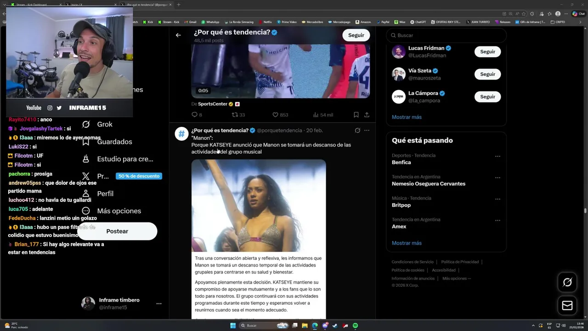The height and width of the screenshot is (331, 588).
Task: Open the @porquetendencia handle on the Manon post
Action: [x=279, y=131]
